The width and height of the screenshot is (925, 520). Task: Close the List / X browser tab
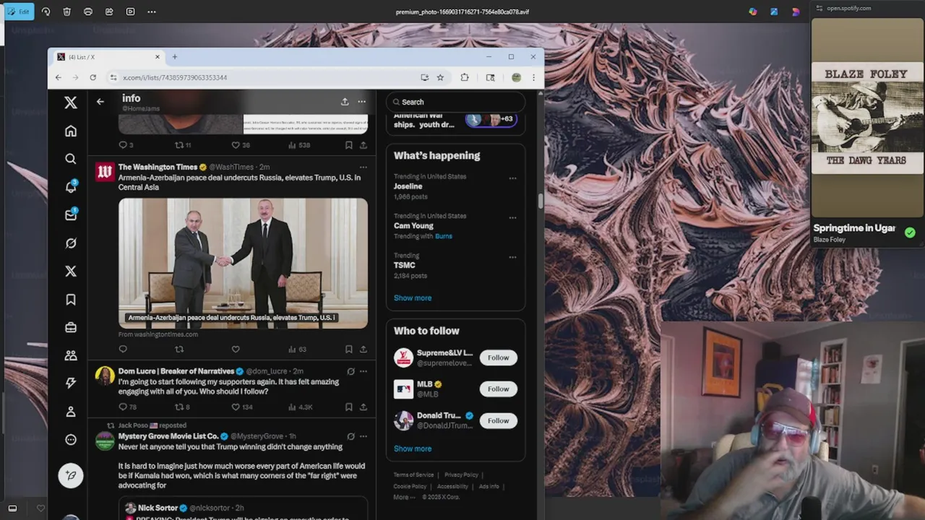(x=157, y=57)
